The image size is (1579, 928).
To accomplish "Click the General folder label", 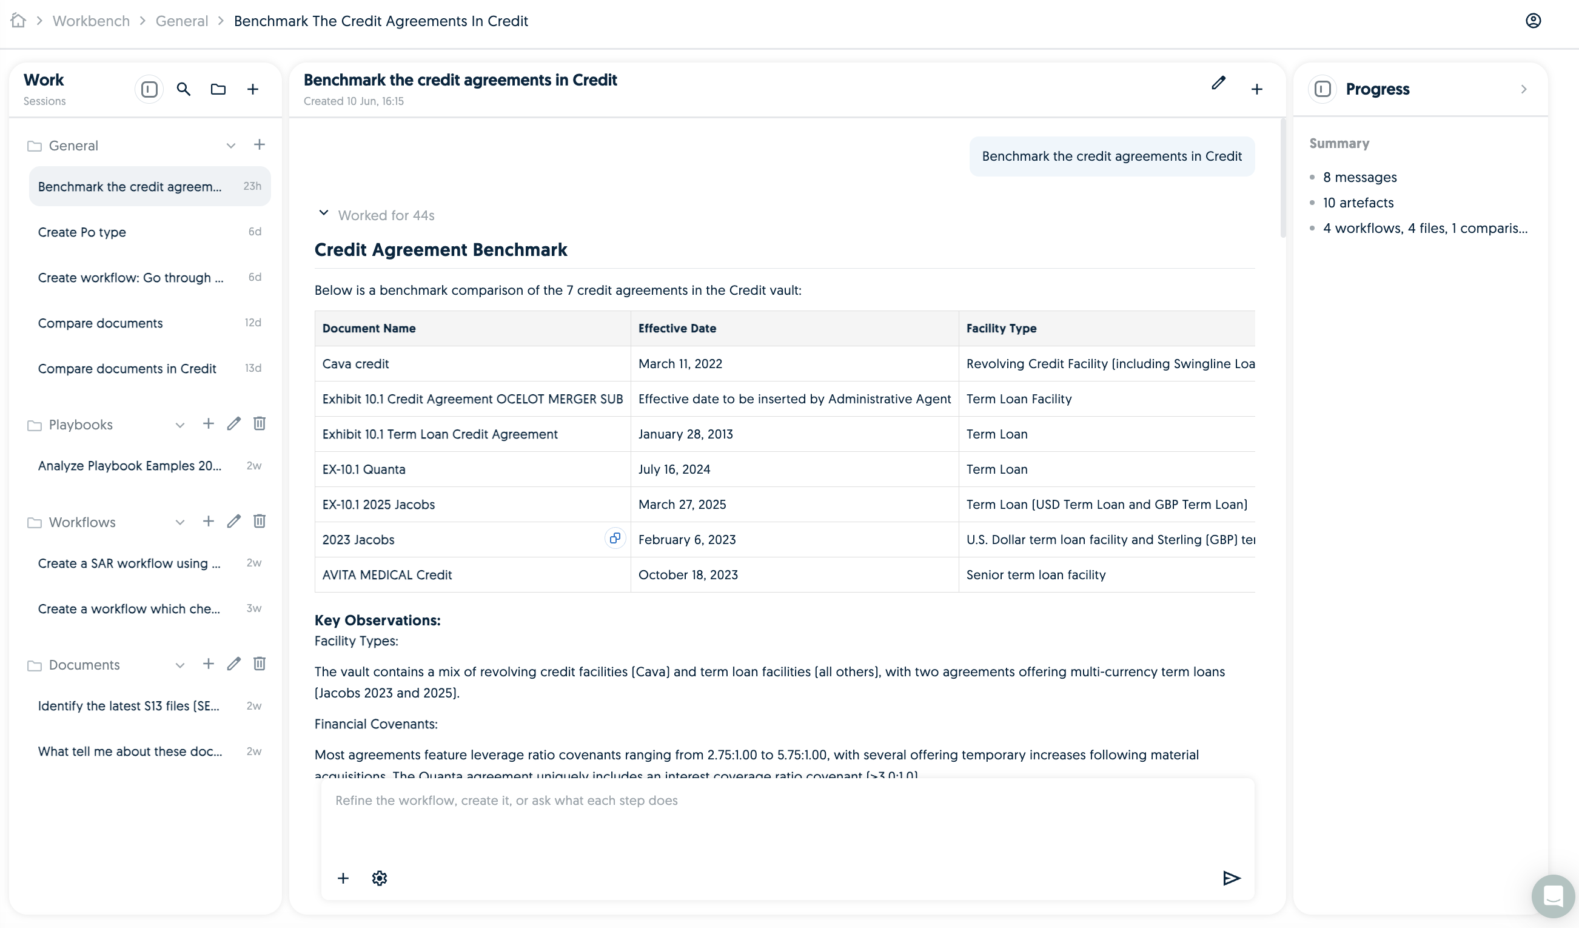I will [x=73, y=146].
